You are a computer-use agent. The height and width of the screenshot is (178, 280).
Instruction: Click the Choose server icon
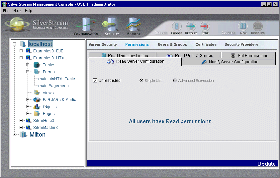pyautogui.click(x=177, y=26)
